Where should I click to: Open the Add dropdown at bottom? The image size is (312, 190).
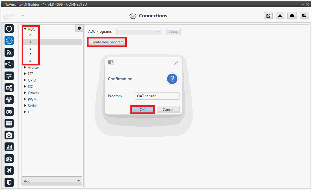(52, 181)
